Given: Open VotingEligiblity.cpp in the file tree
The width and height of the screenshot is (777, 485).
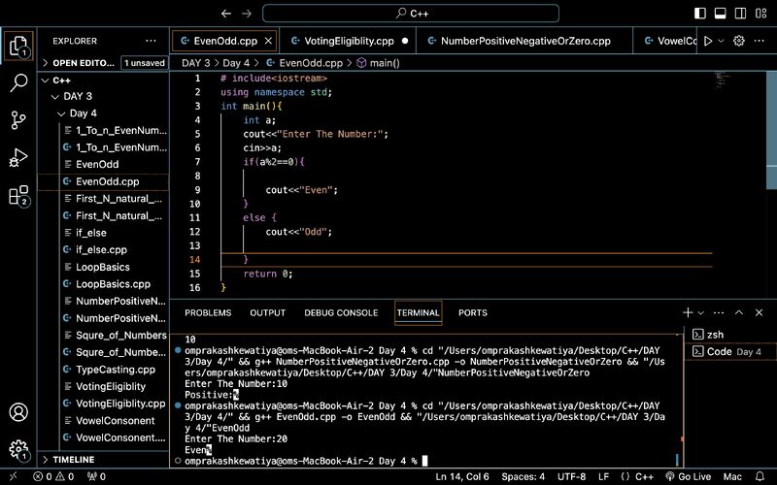Looking at the screenshot, I should (x=103, y=404).
